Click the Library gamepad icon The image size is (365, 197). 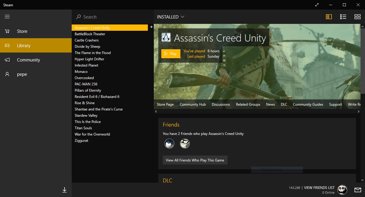[x=7, y=46]
